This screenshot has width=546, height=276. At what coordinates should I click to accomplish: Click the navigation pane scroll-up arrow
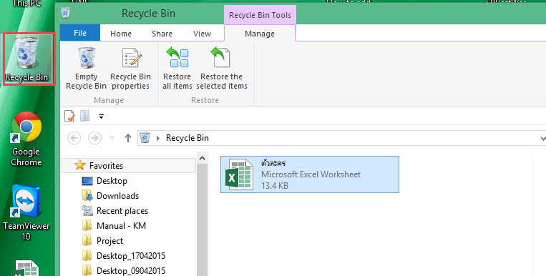(x=202, y=158)
